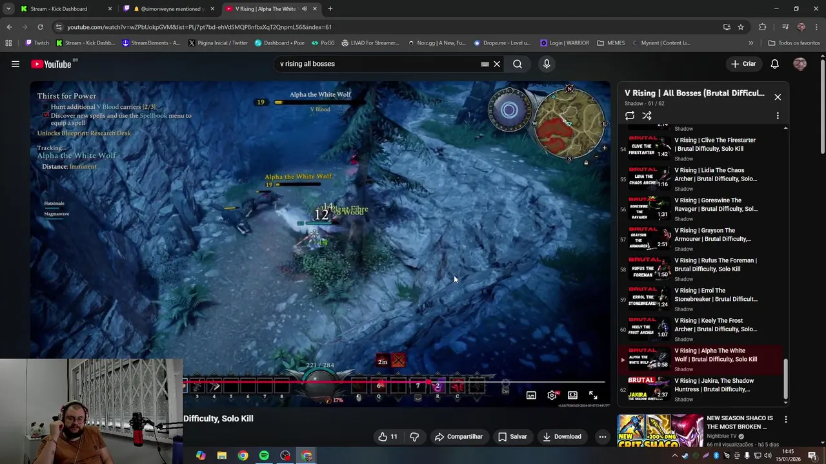Dislike the video with thumbs down
This screenshot has width=826, height=464.
pyautogui.click(x=414, y=436)
